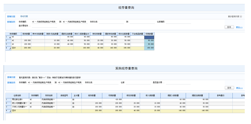
Task: Click 待发货数量 header in 现存量查询 table
Action: [97, 34]
